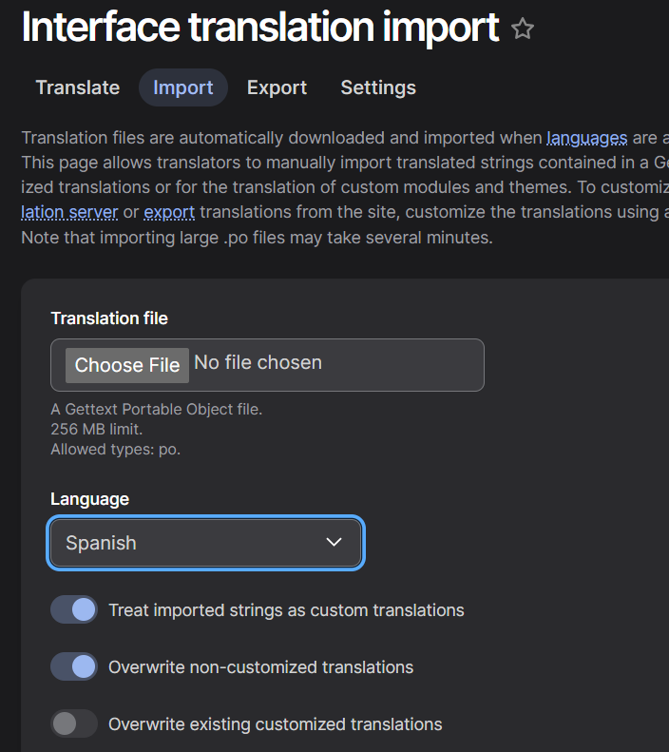
Task: Click the 'export' link in the description
Action: click(169, 212)
